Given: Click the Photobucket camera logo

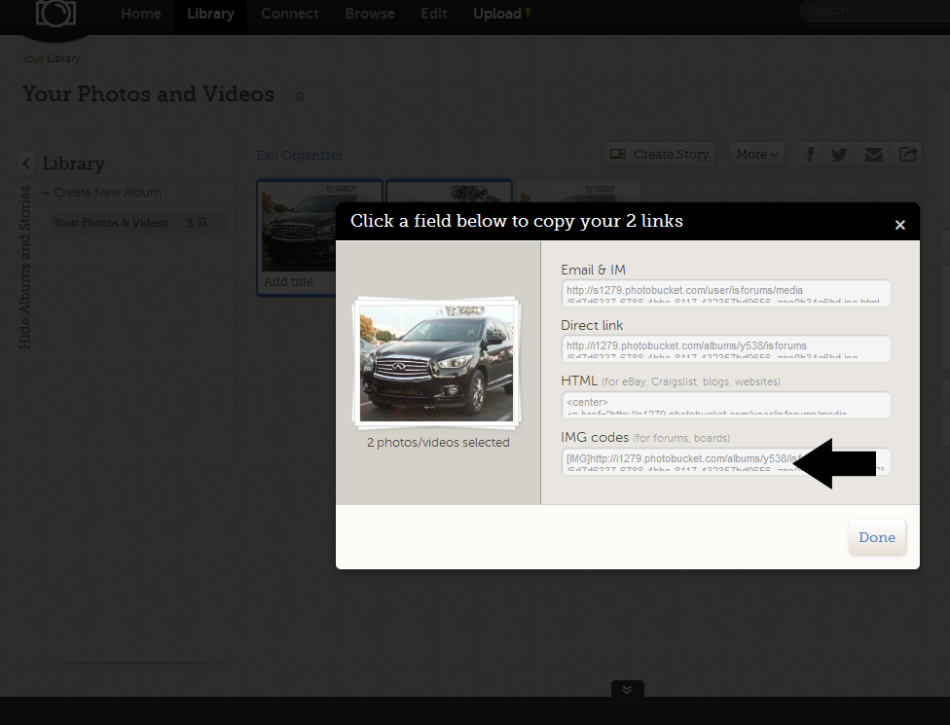Looking at the screenshot, I should [55, 14].
